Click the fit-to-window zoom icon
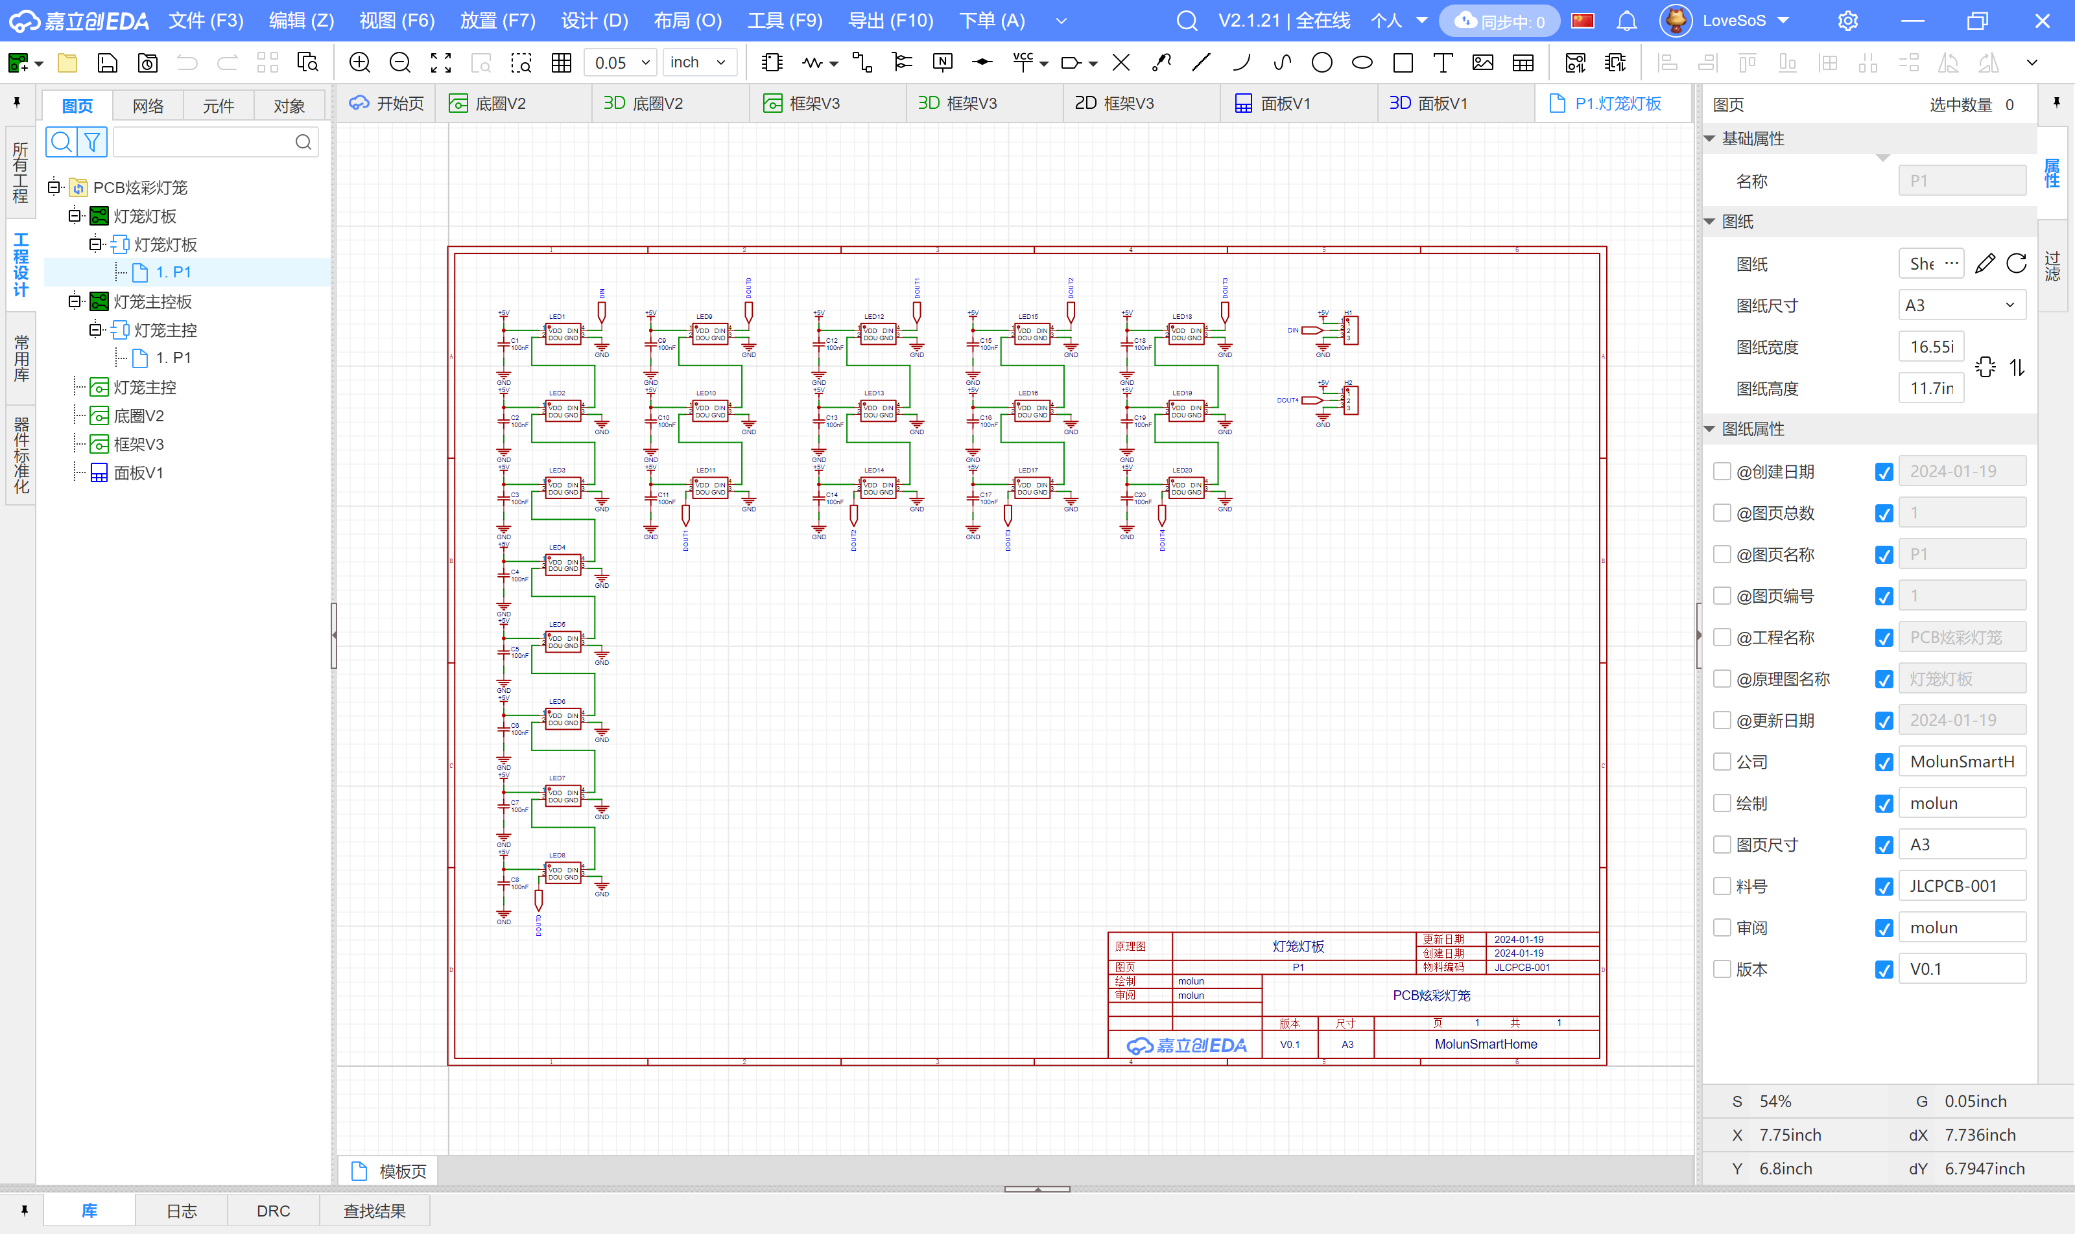Image resolution: width=2075 pixels, height=1234 pixels. 441,62
